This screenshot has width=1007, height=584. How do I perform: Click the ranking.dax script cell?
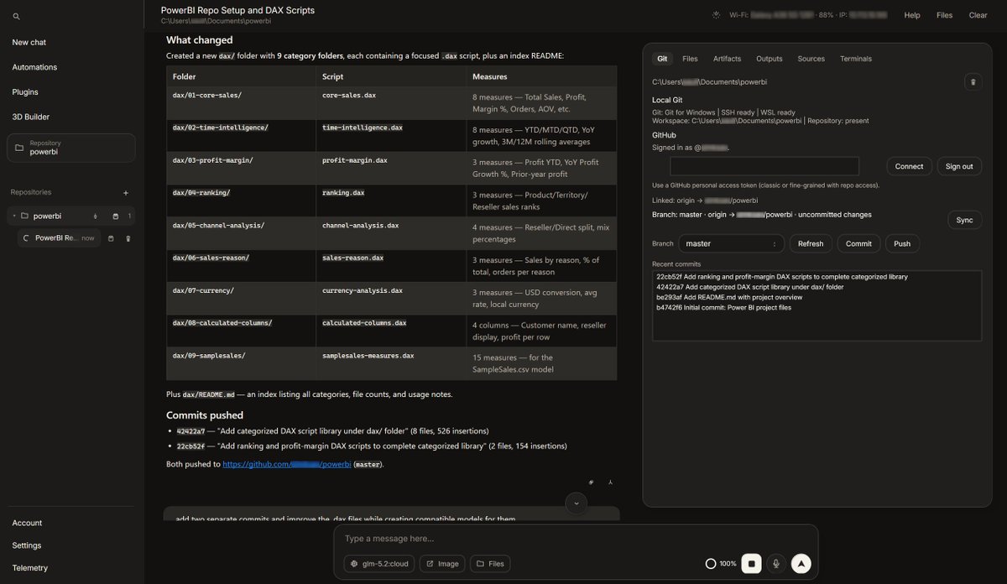click(x=391, y=201)
